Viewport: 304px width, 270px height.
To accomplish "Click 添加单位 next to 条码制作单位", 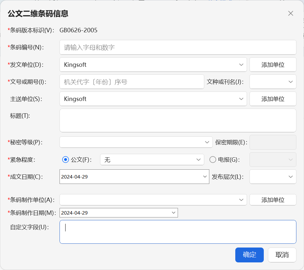I will [x=273, y=200].
